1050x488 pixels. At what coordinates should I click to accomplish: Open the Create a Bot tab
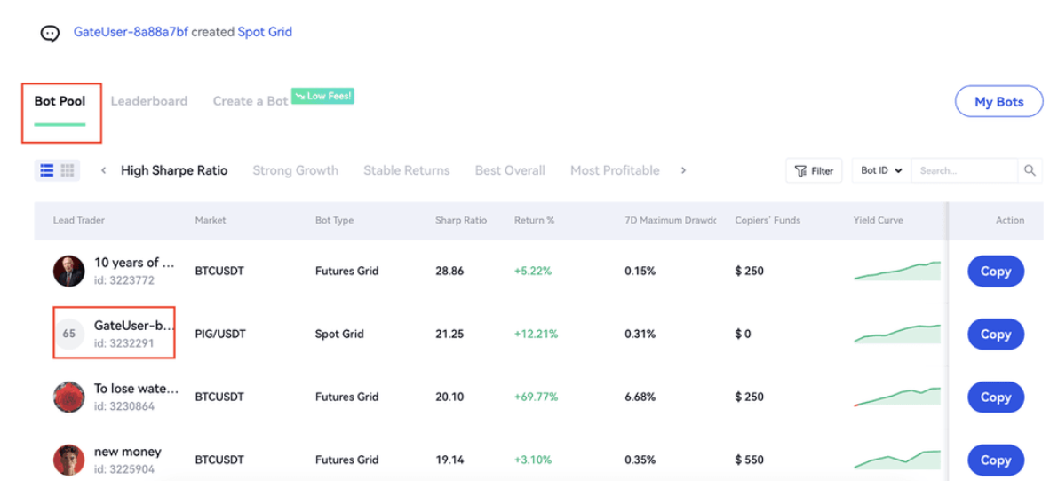click(250, 101)
